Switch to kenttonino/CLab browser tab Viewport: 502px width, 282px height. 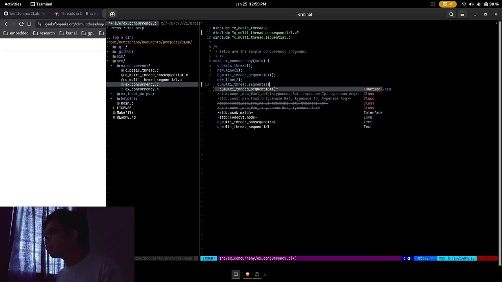click(x=26, y=14)
